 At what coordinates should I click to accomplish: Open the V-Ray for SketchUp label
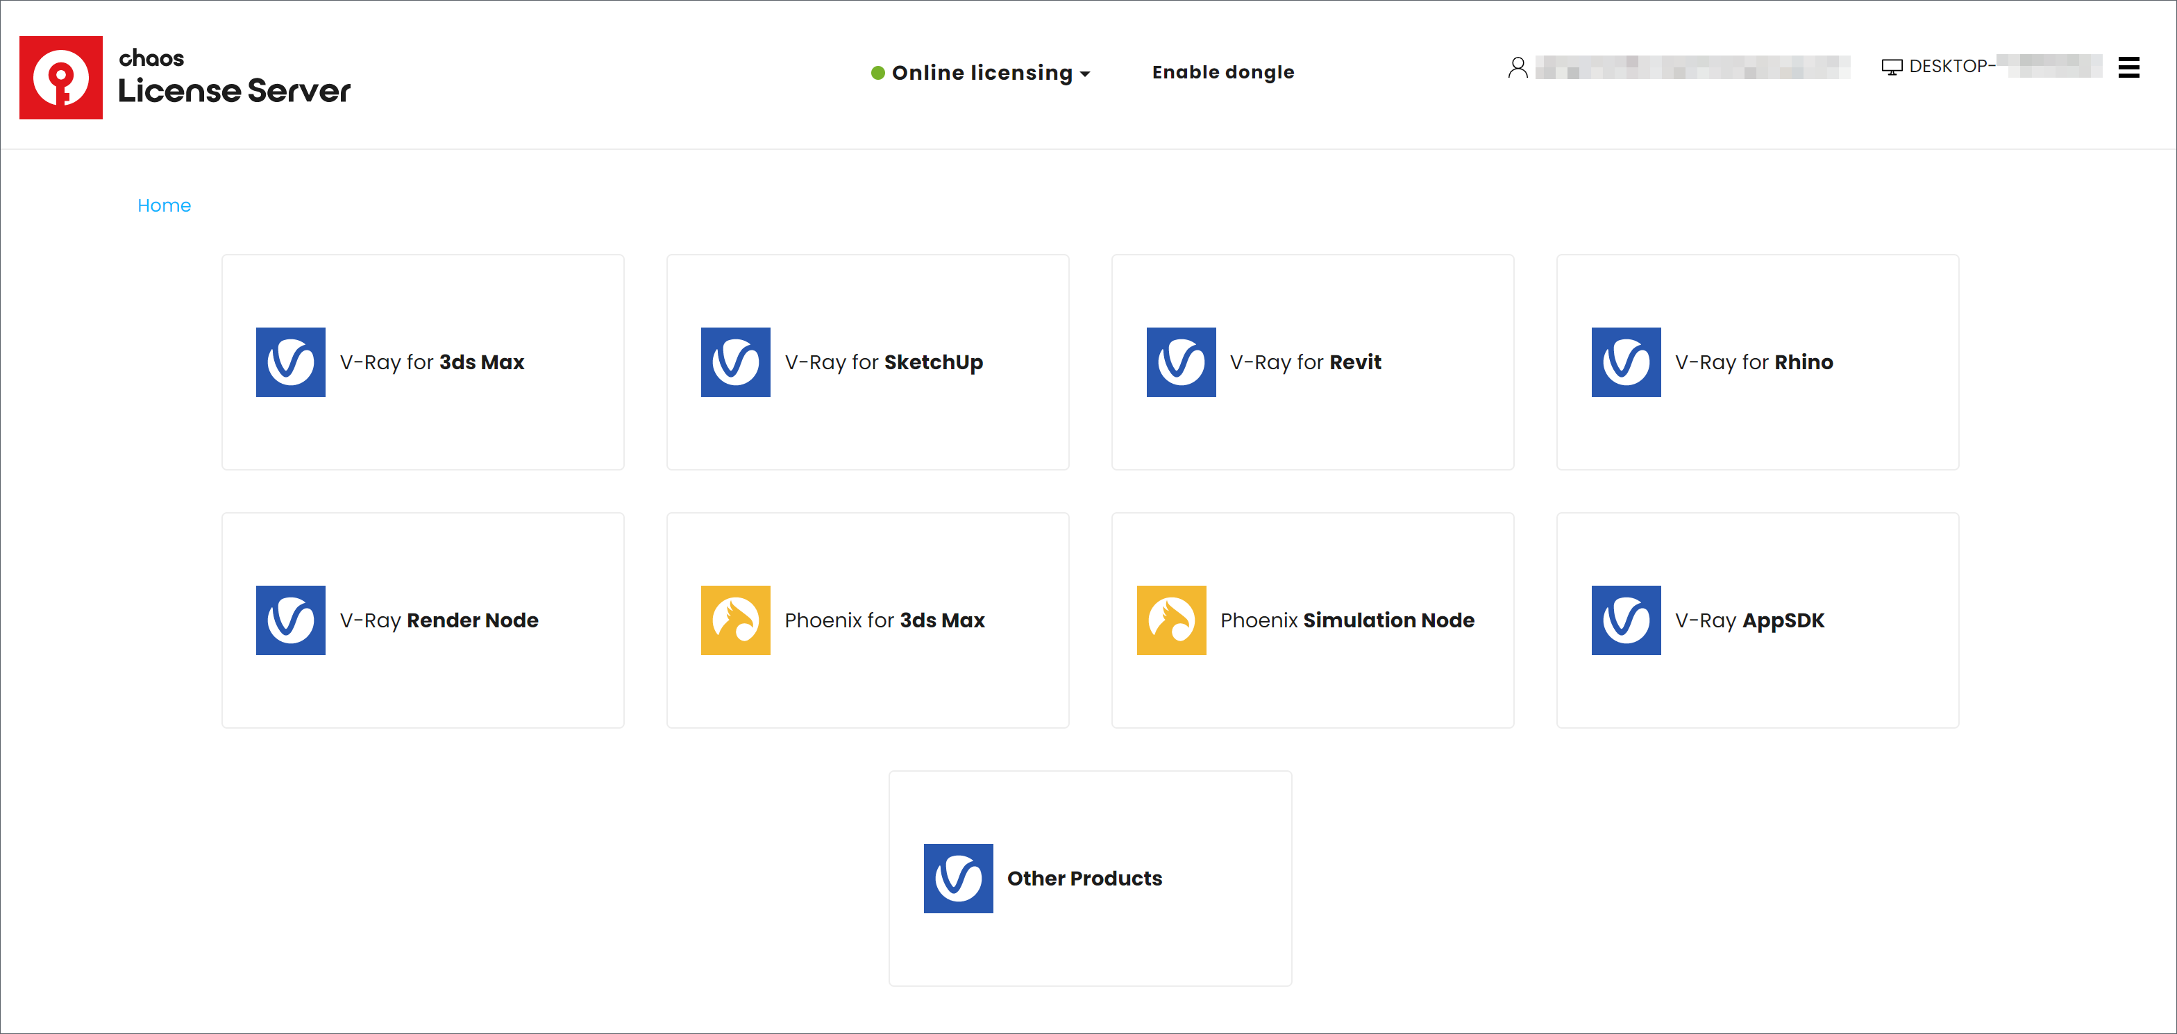click(x=883, y=362)
